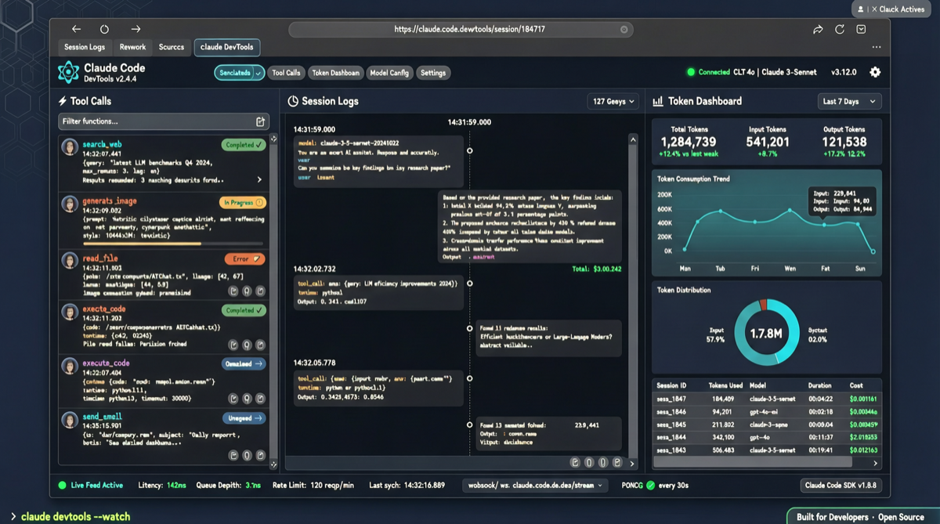Open the settings gear in the top bar

coord(875,72)
